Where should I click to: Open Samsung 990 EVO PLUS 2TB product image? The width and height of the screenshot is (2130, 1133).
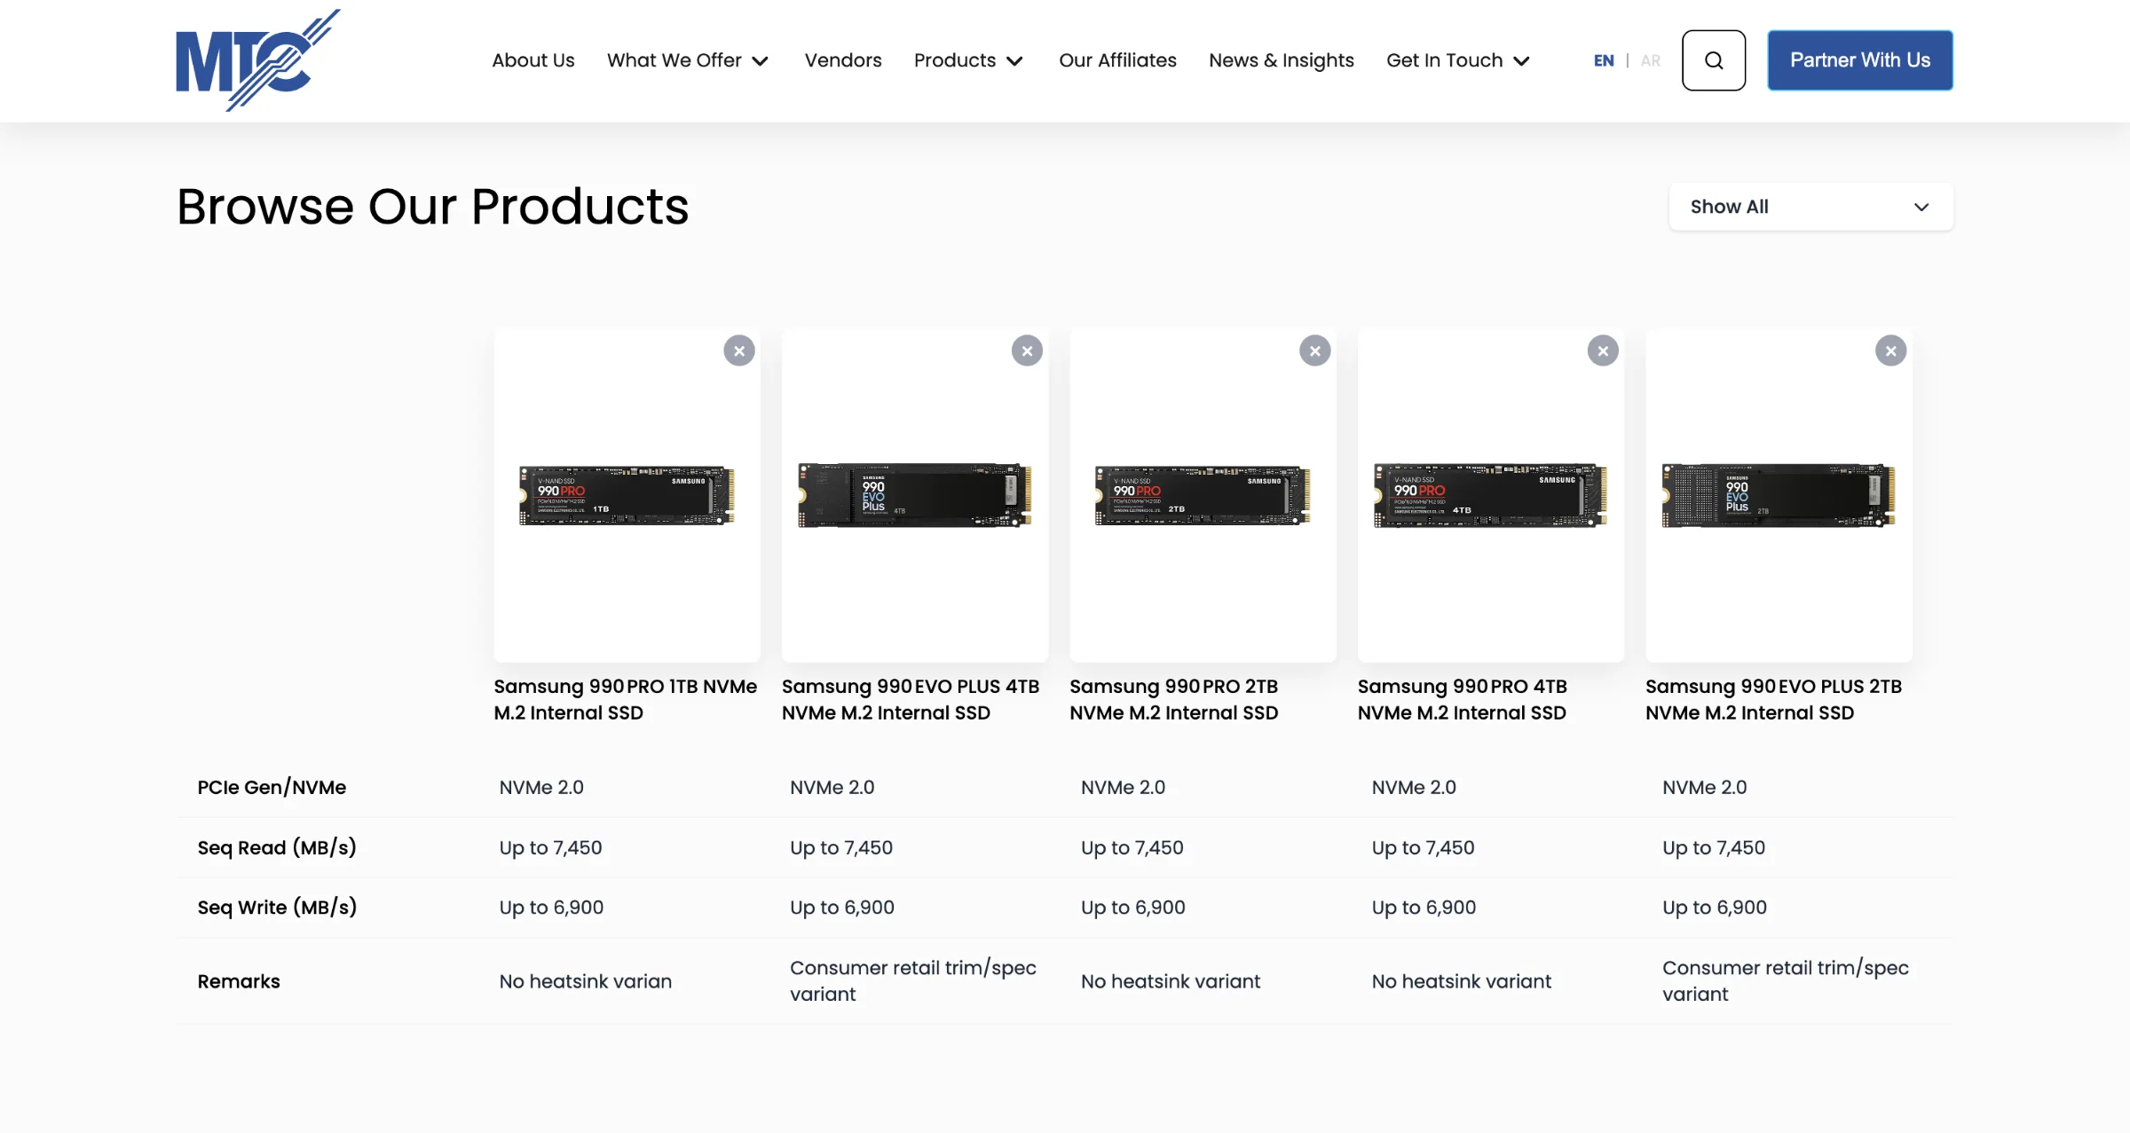[x=1779, y=495]
